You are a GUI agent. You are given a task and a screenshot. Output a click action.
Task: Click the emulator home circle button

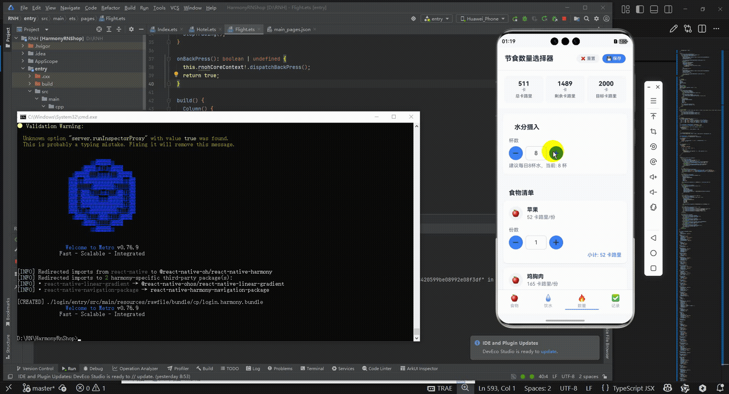pos(653,253)
